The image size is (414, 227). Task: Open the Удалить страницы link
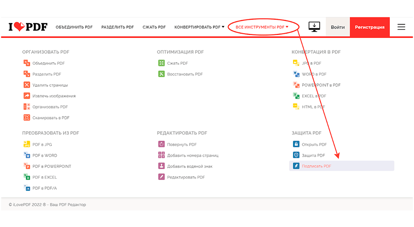50,85
